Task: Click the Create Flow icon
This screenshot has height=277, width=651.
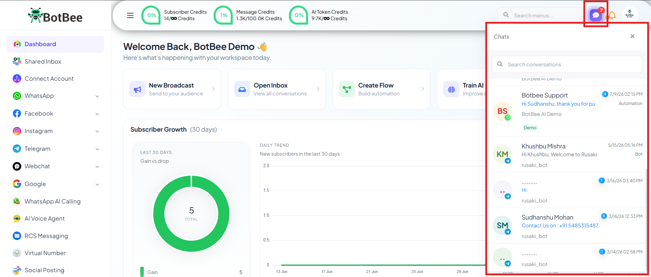Action: (x=347, y=89)
